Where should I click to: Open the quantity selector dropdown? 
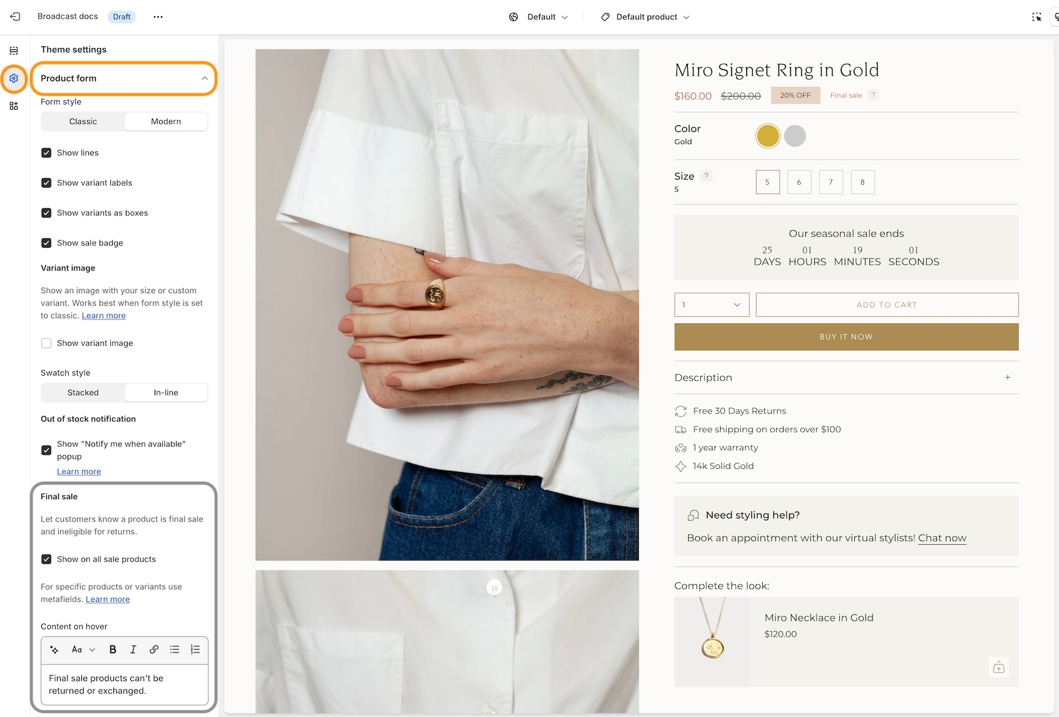coord(711,305)
